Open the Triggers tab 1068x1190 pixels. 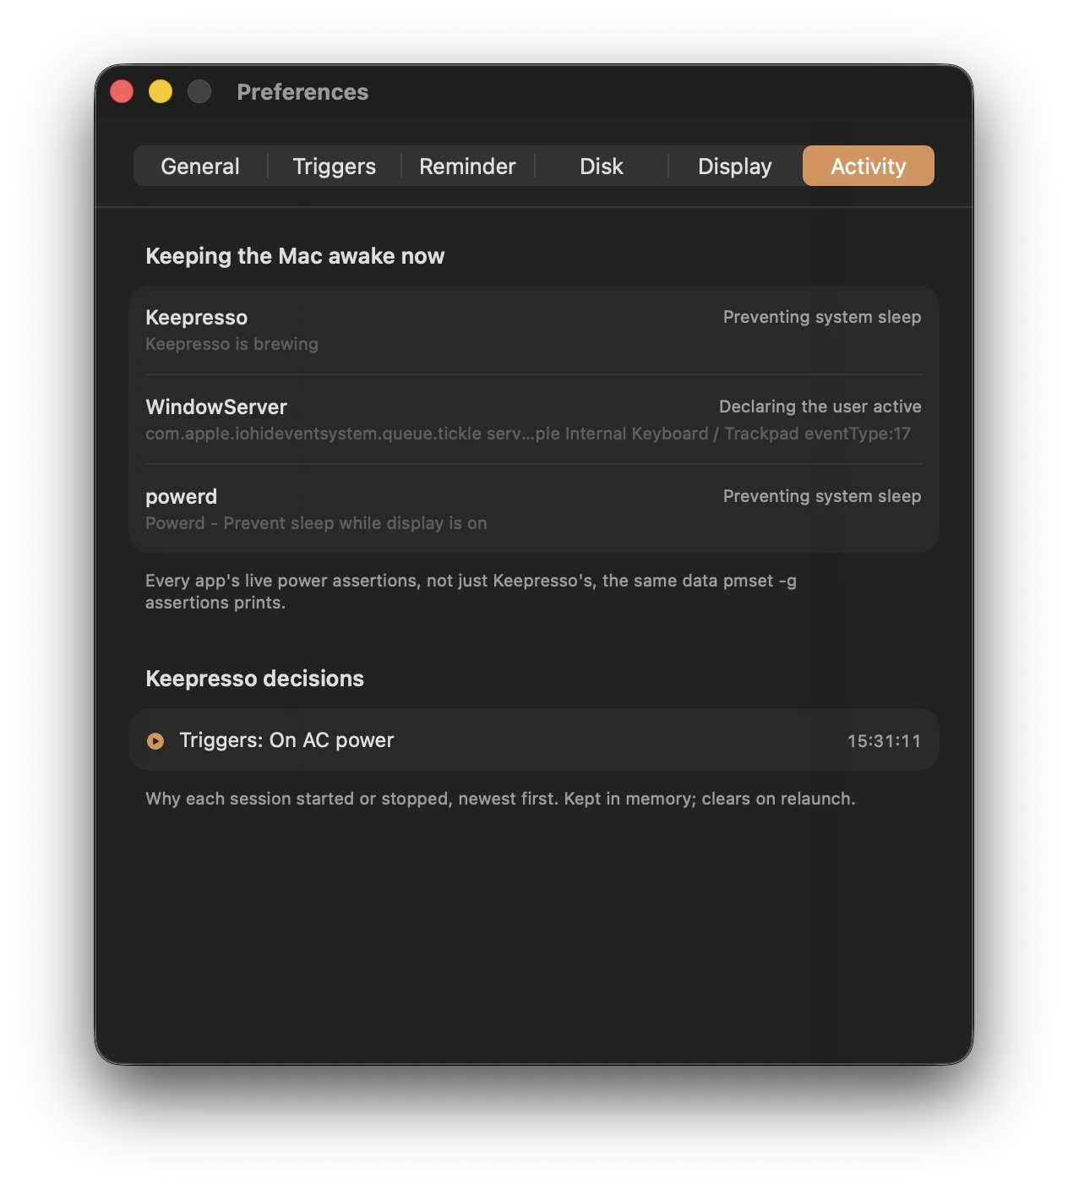click(334, 166)
